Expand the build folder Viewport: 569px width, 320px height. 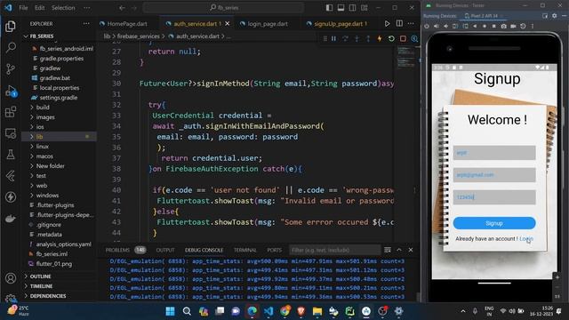pyautogui.click(x=43, y=108)
